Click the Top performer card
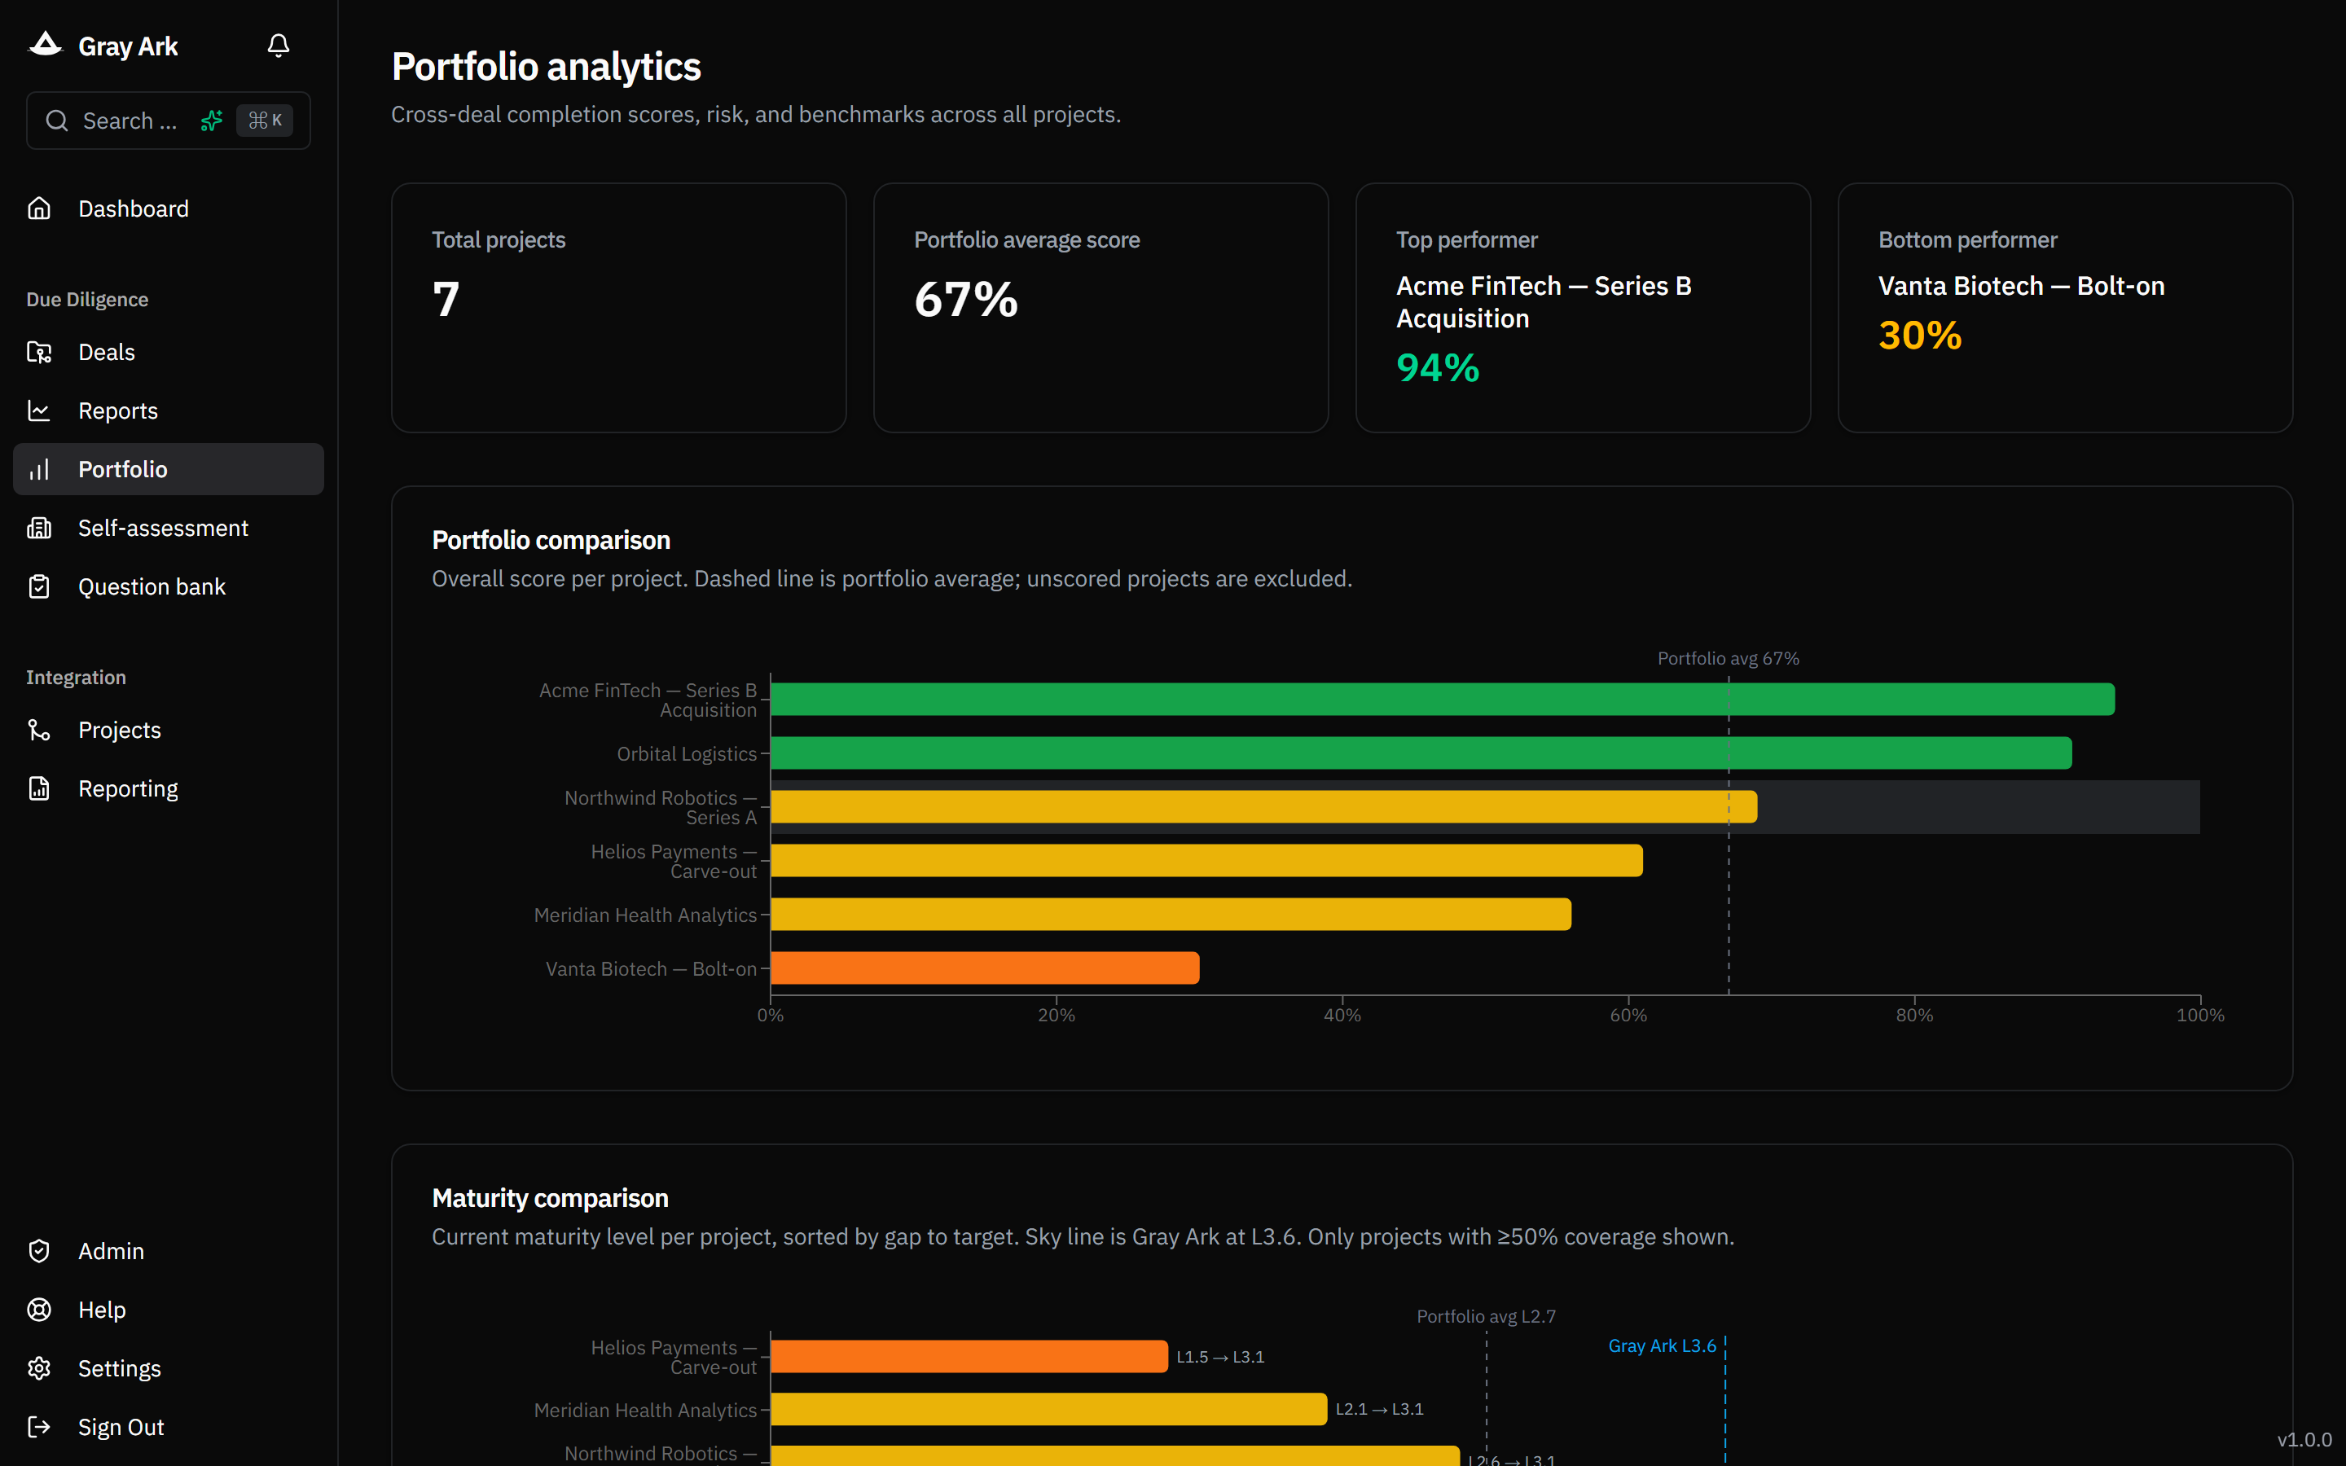 [x=1582, y=307]
